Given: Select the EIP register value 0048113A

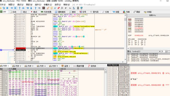Looking at the screenshot, I should coord(139,36).
